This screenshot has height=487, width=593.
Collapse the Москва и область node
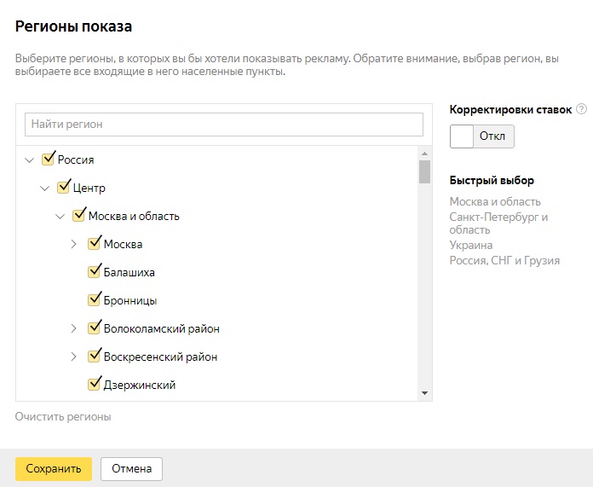point(60,217)
